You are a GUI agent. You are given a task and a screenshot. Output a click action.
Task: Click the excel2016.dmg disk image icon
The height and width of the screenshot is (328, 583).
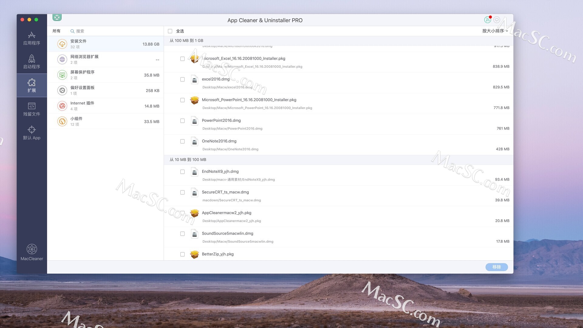click(x=195, y=79)
